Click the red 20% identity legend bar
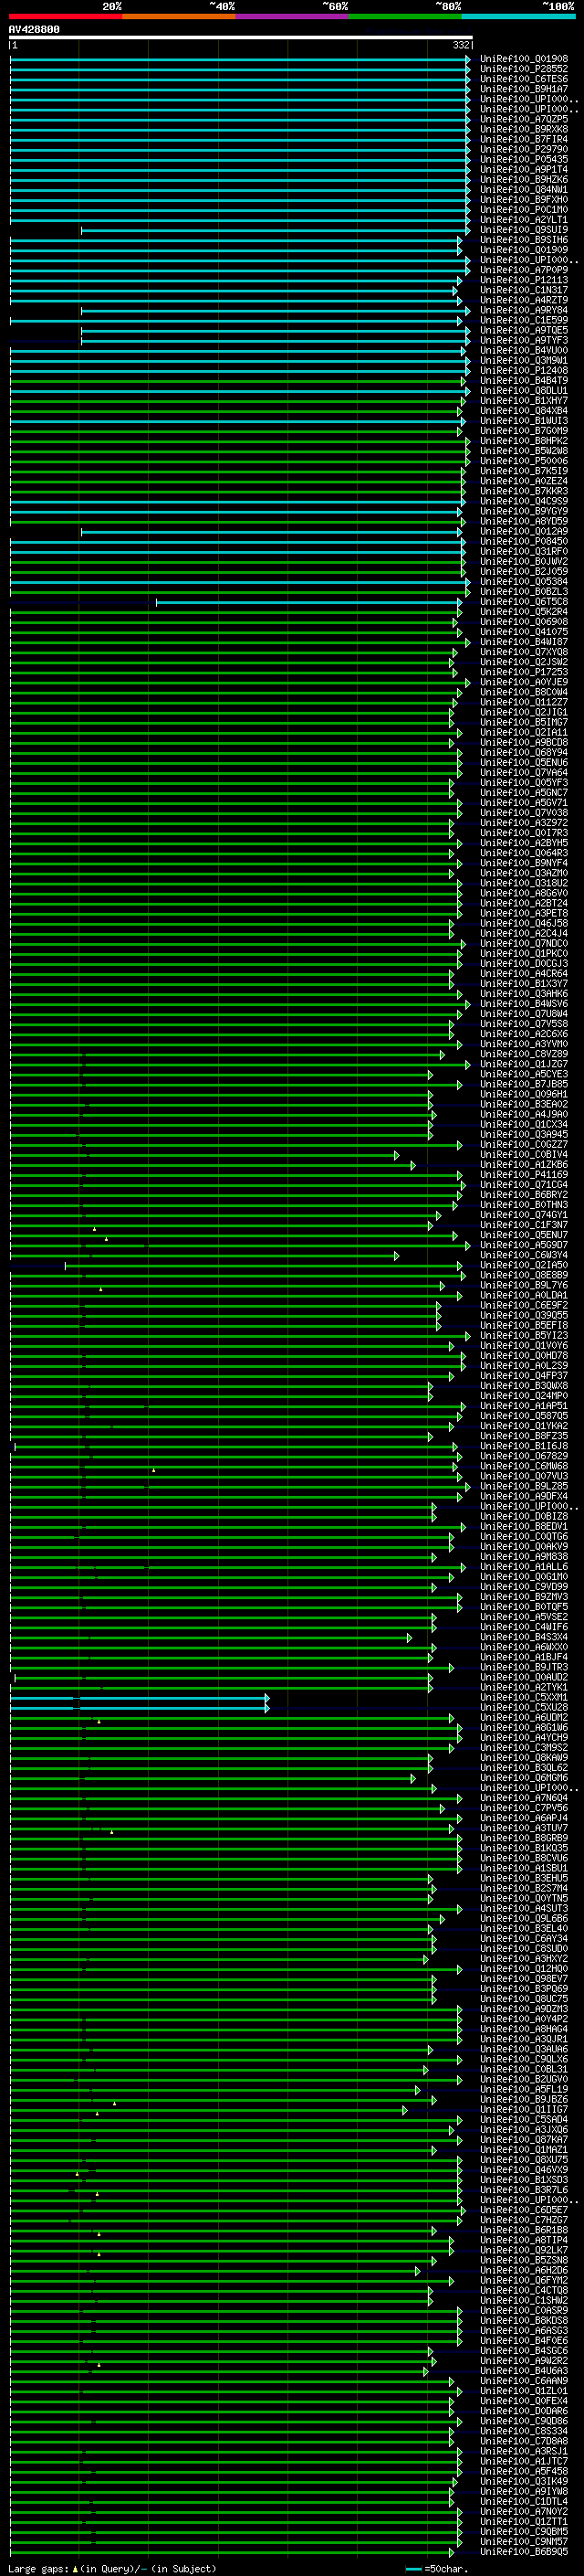Viewport: 584px width, 2576px height. [65, 16]
